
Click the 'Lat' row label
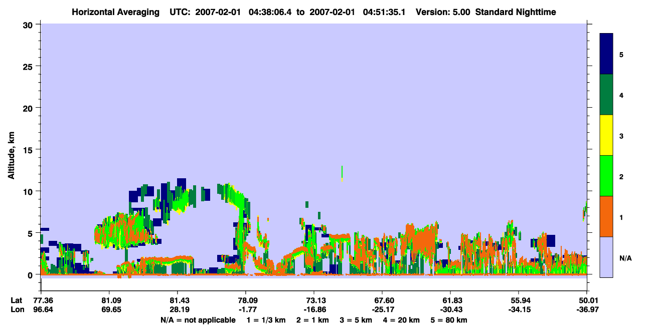(x=16, y=300)
